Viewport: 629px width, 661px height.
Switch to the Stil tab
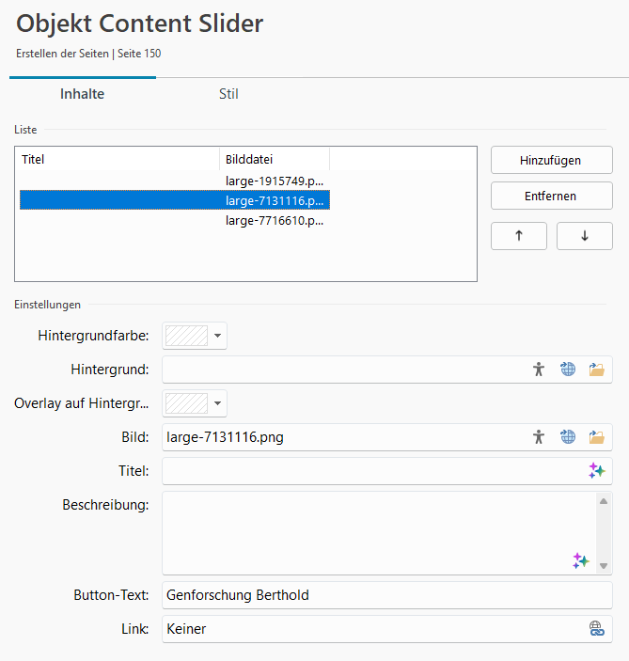[x=228, y=94]
